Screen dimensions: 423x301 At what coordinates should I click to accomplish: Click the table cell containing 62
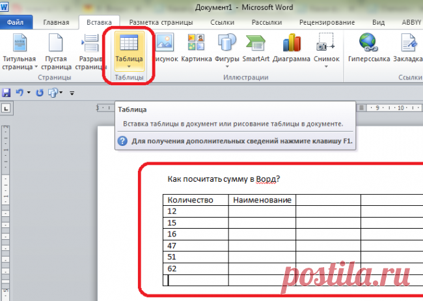196,269
